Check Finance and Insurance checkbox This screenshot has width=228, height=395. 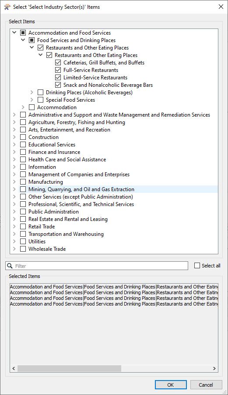point(23,152)
